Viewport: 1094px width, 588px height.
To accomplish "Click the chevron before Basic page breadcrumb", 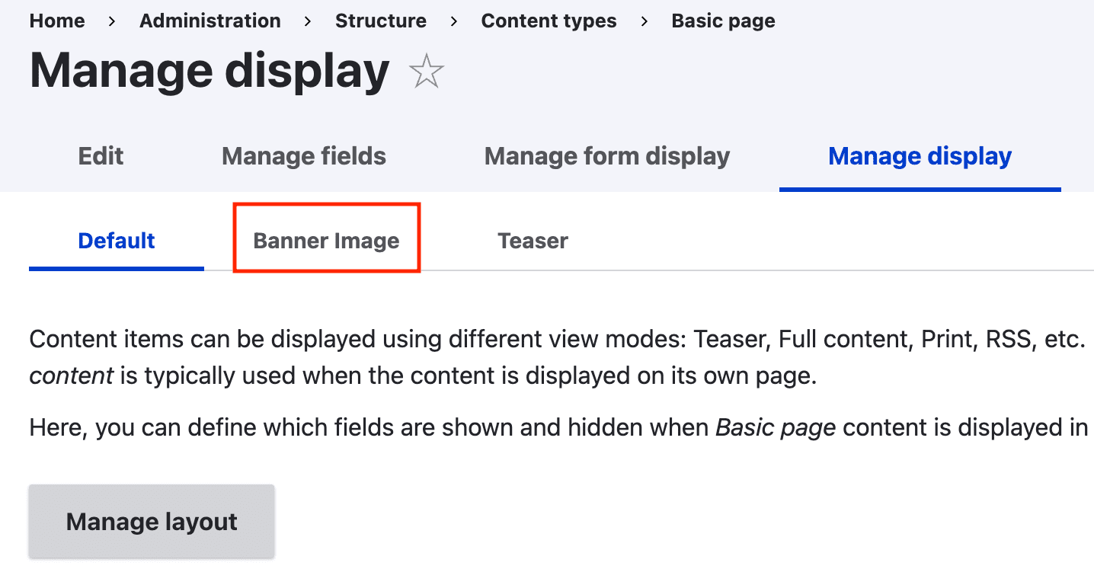I will pos(645,21).
